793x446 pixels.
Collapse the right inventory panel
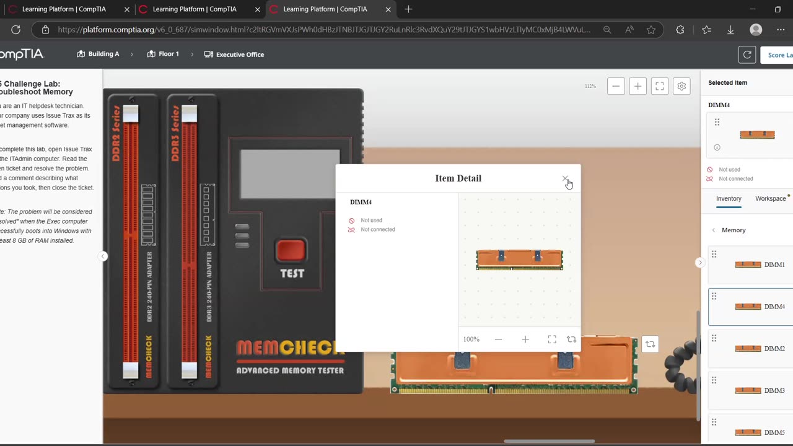(x=700, y=263)
